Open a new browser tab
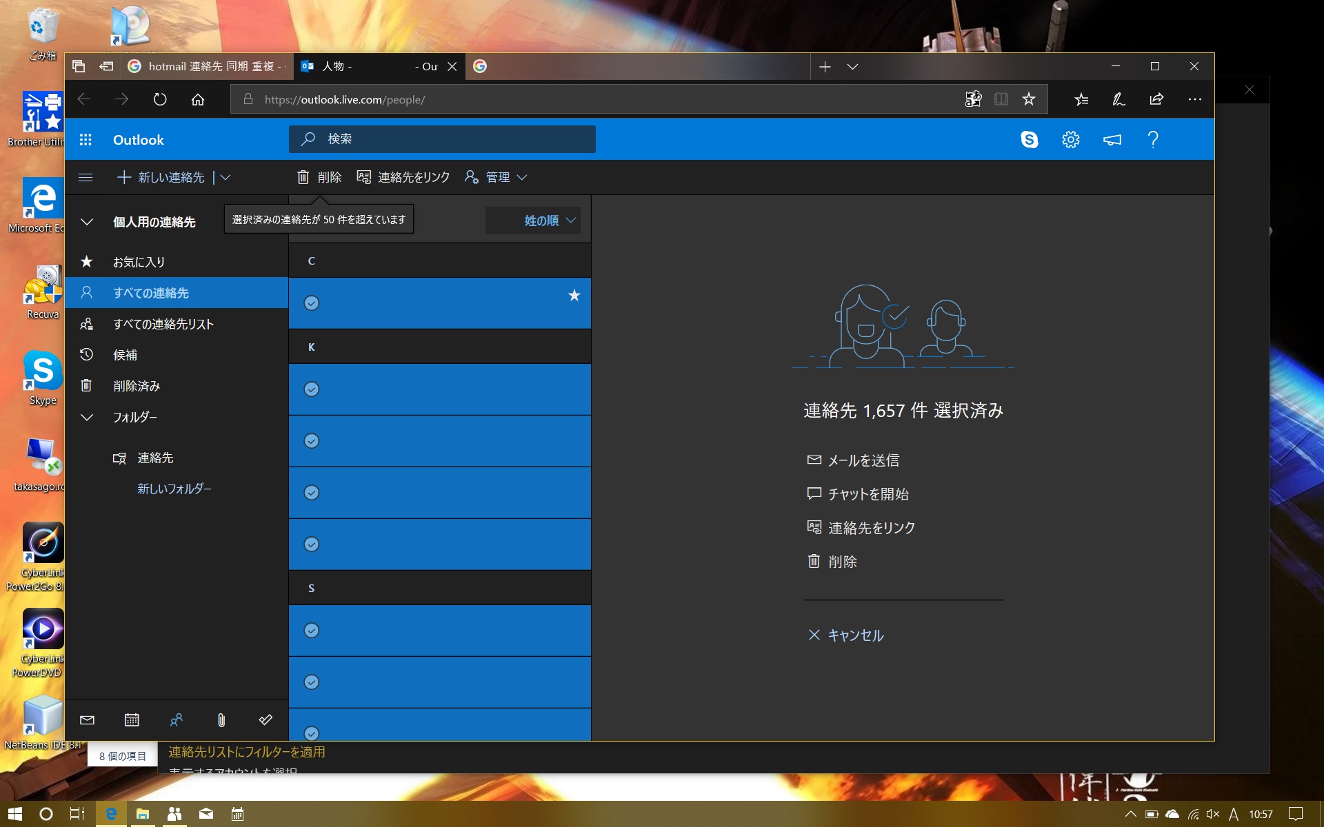Screen dimensions: 1324x827 pos(825,66)
